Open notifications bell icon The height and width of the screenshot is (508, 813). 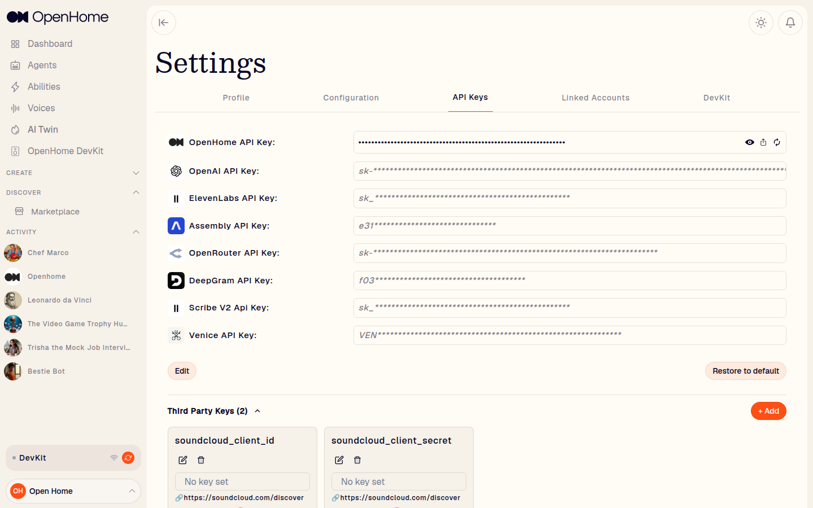tap(790, 23)
